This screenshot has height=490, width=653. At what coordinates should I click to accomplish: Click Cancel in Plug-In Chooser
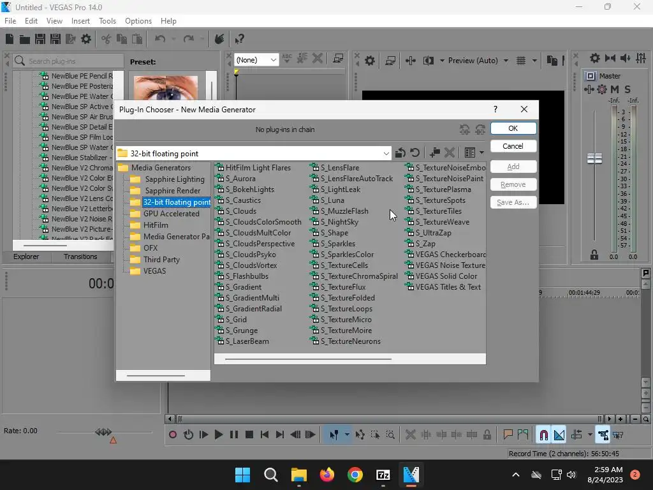(x=513, y=146)
